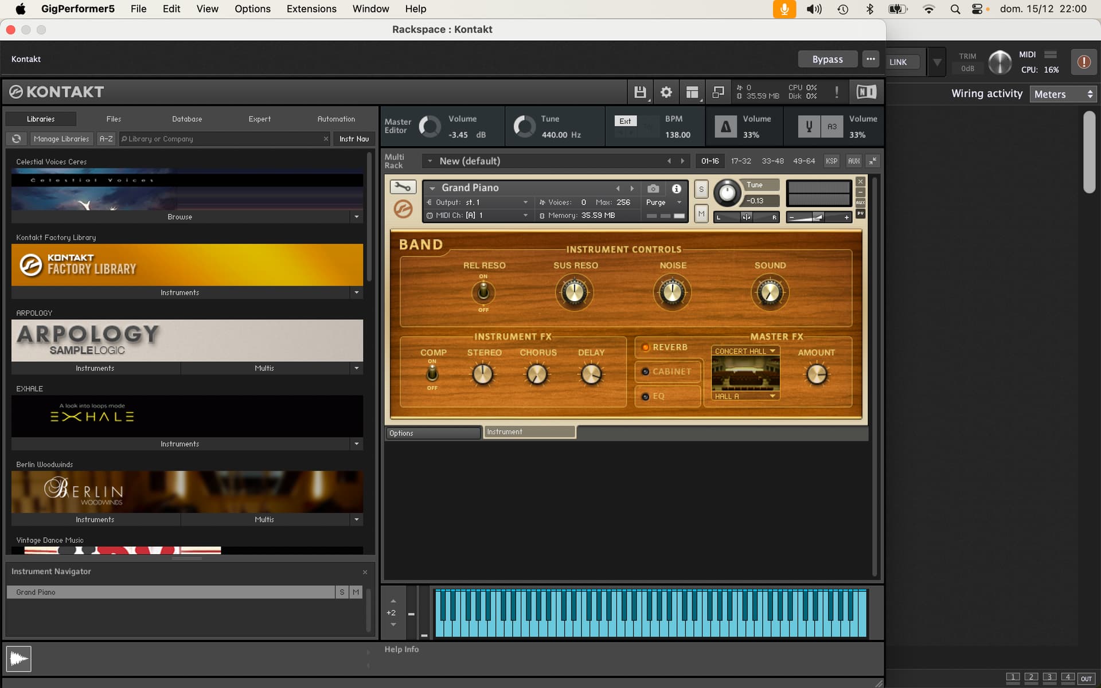The width and height of the screenshot is (1101, 688).
Task: Open the Extensions menu
Action: coord(311,9)
